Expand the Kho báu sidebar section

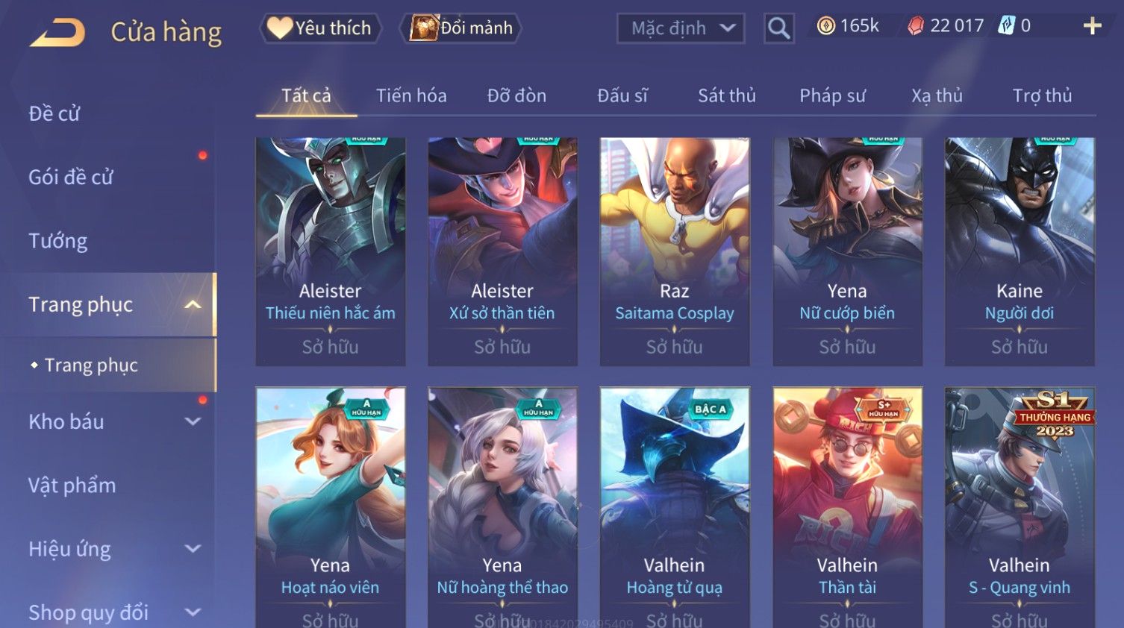point(193,421)
